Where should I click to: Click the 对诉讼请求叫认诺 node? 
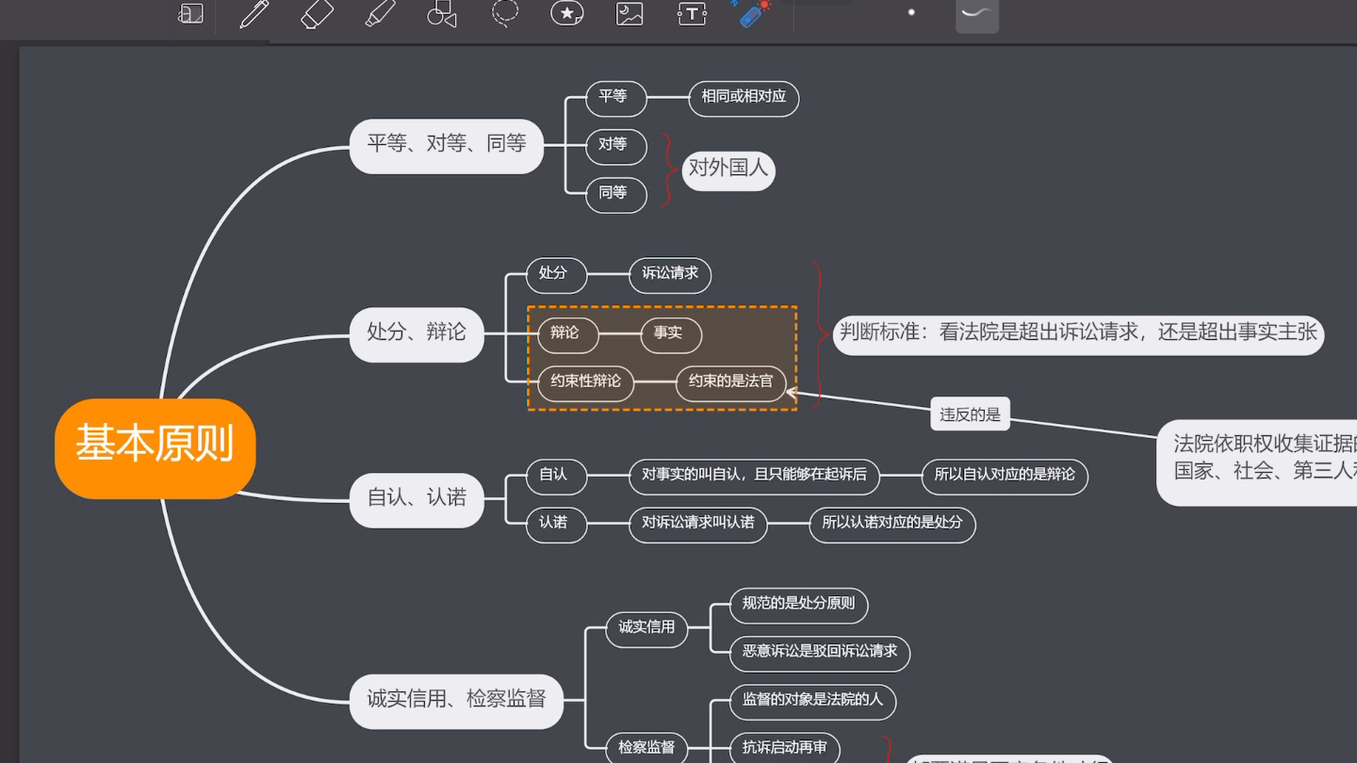click(698, 525)
